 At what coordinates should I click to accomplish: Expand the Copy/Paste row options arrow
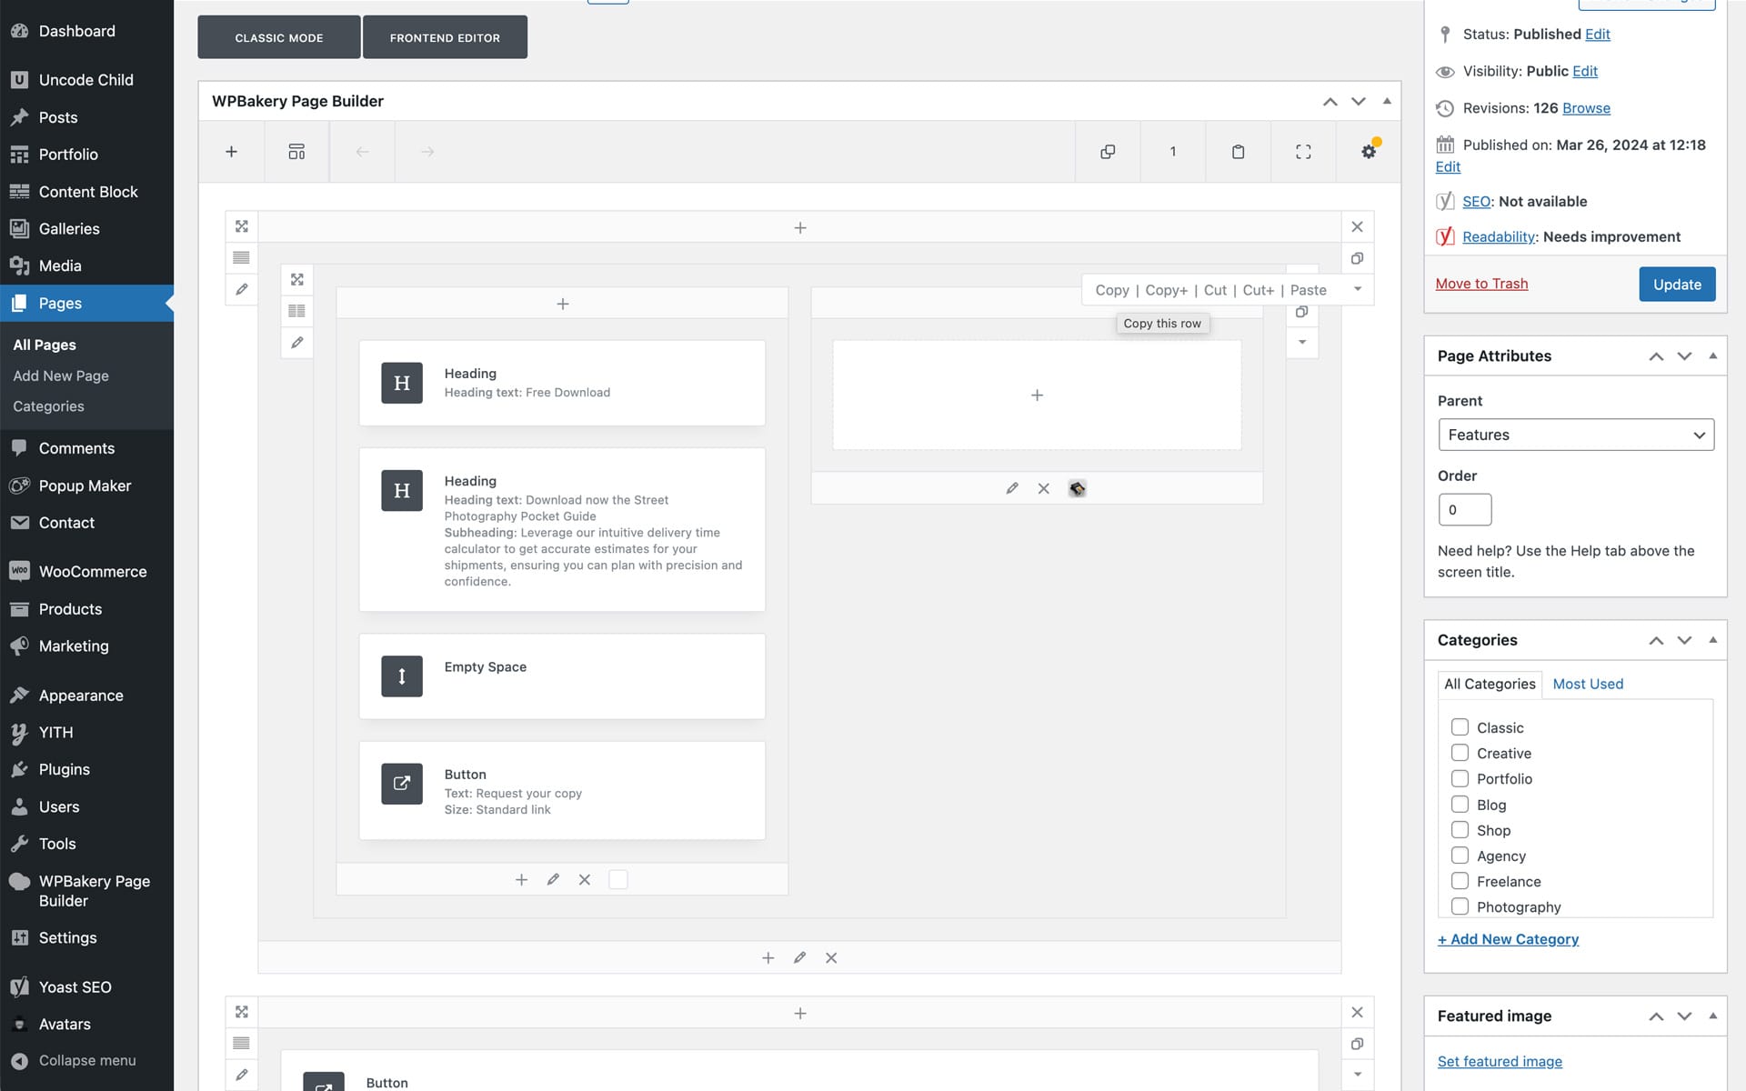(x=1358, y=289)
